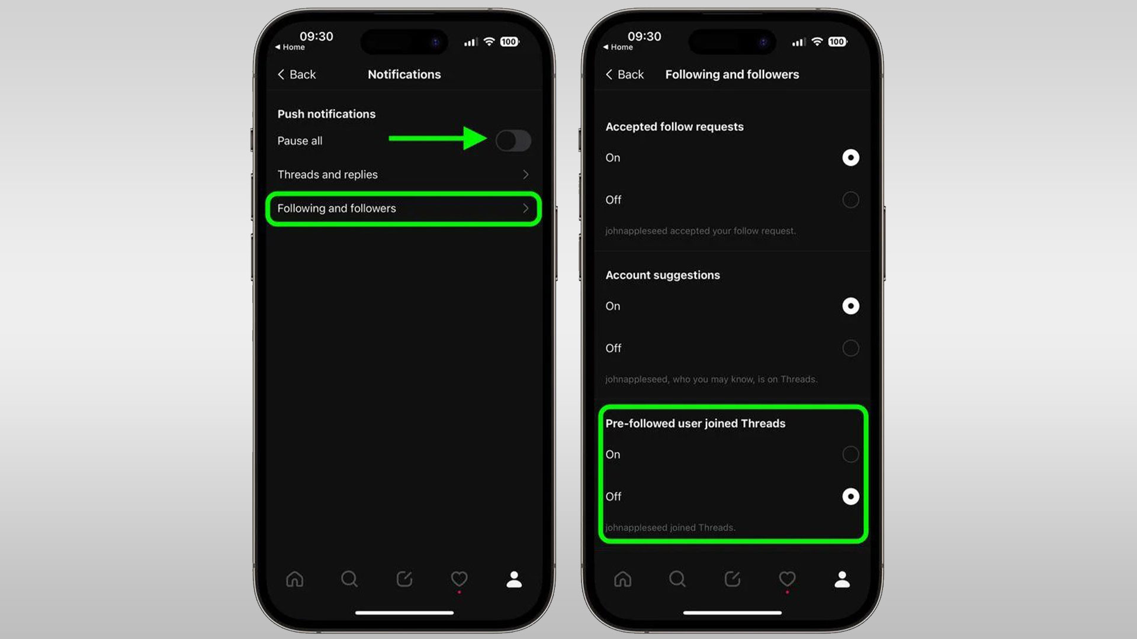Select On for Accepted follow requests
This screenshot has width=1137, height=639.
point(850,157)
